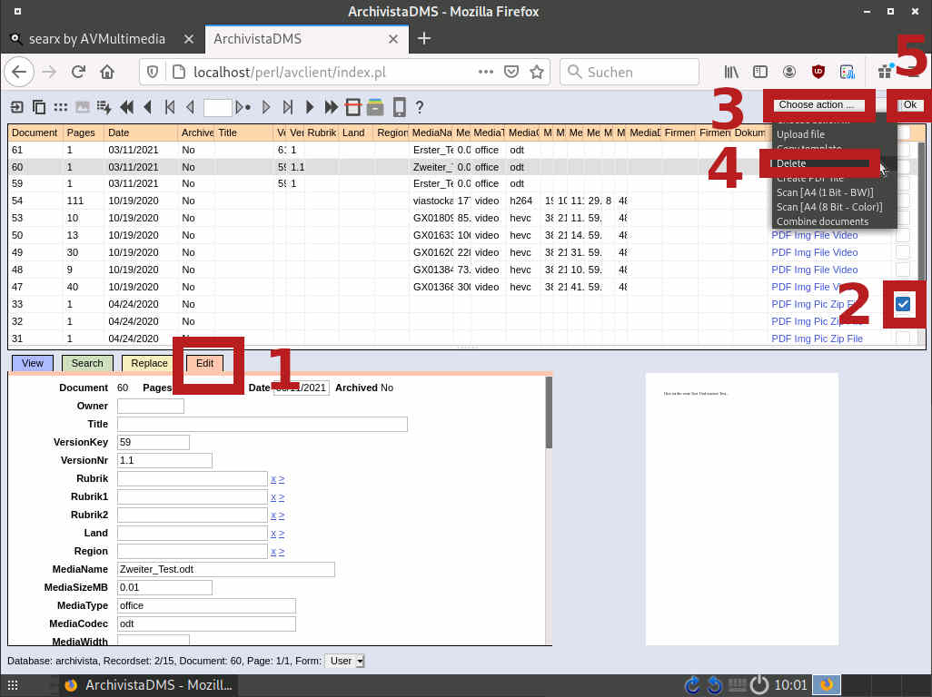Go to Firefox home page
This screenshot has height=697, width=932.
tap(107, 72)
